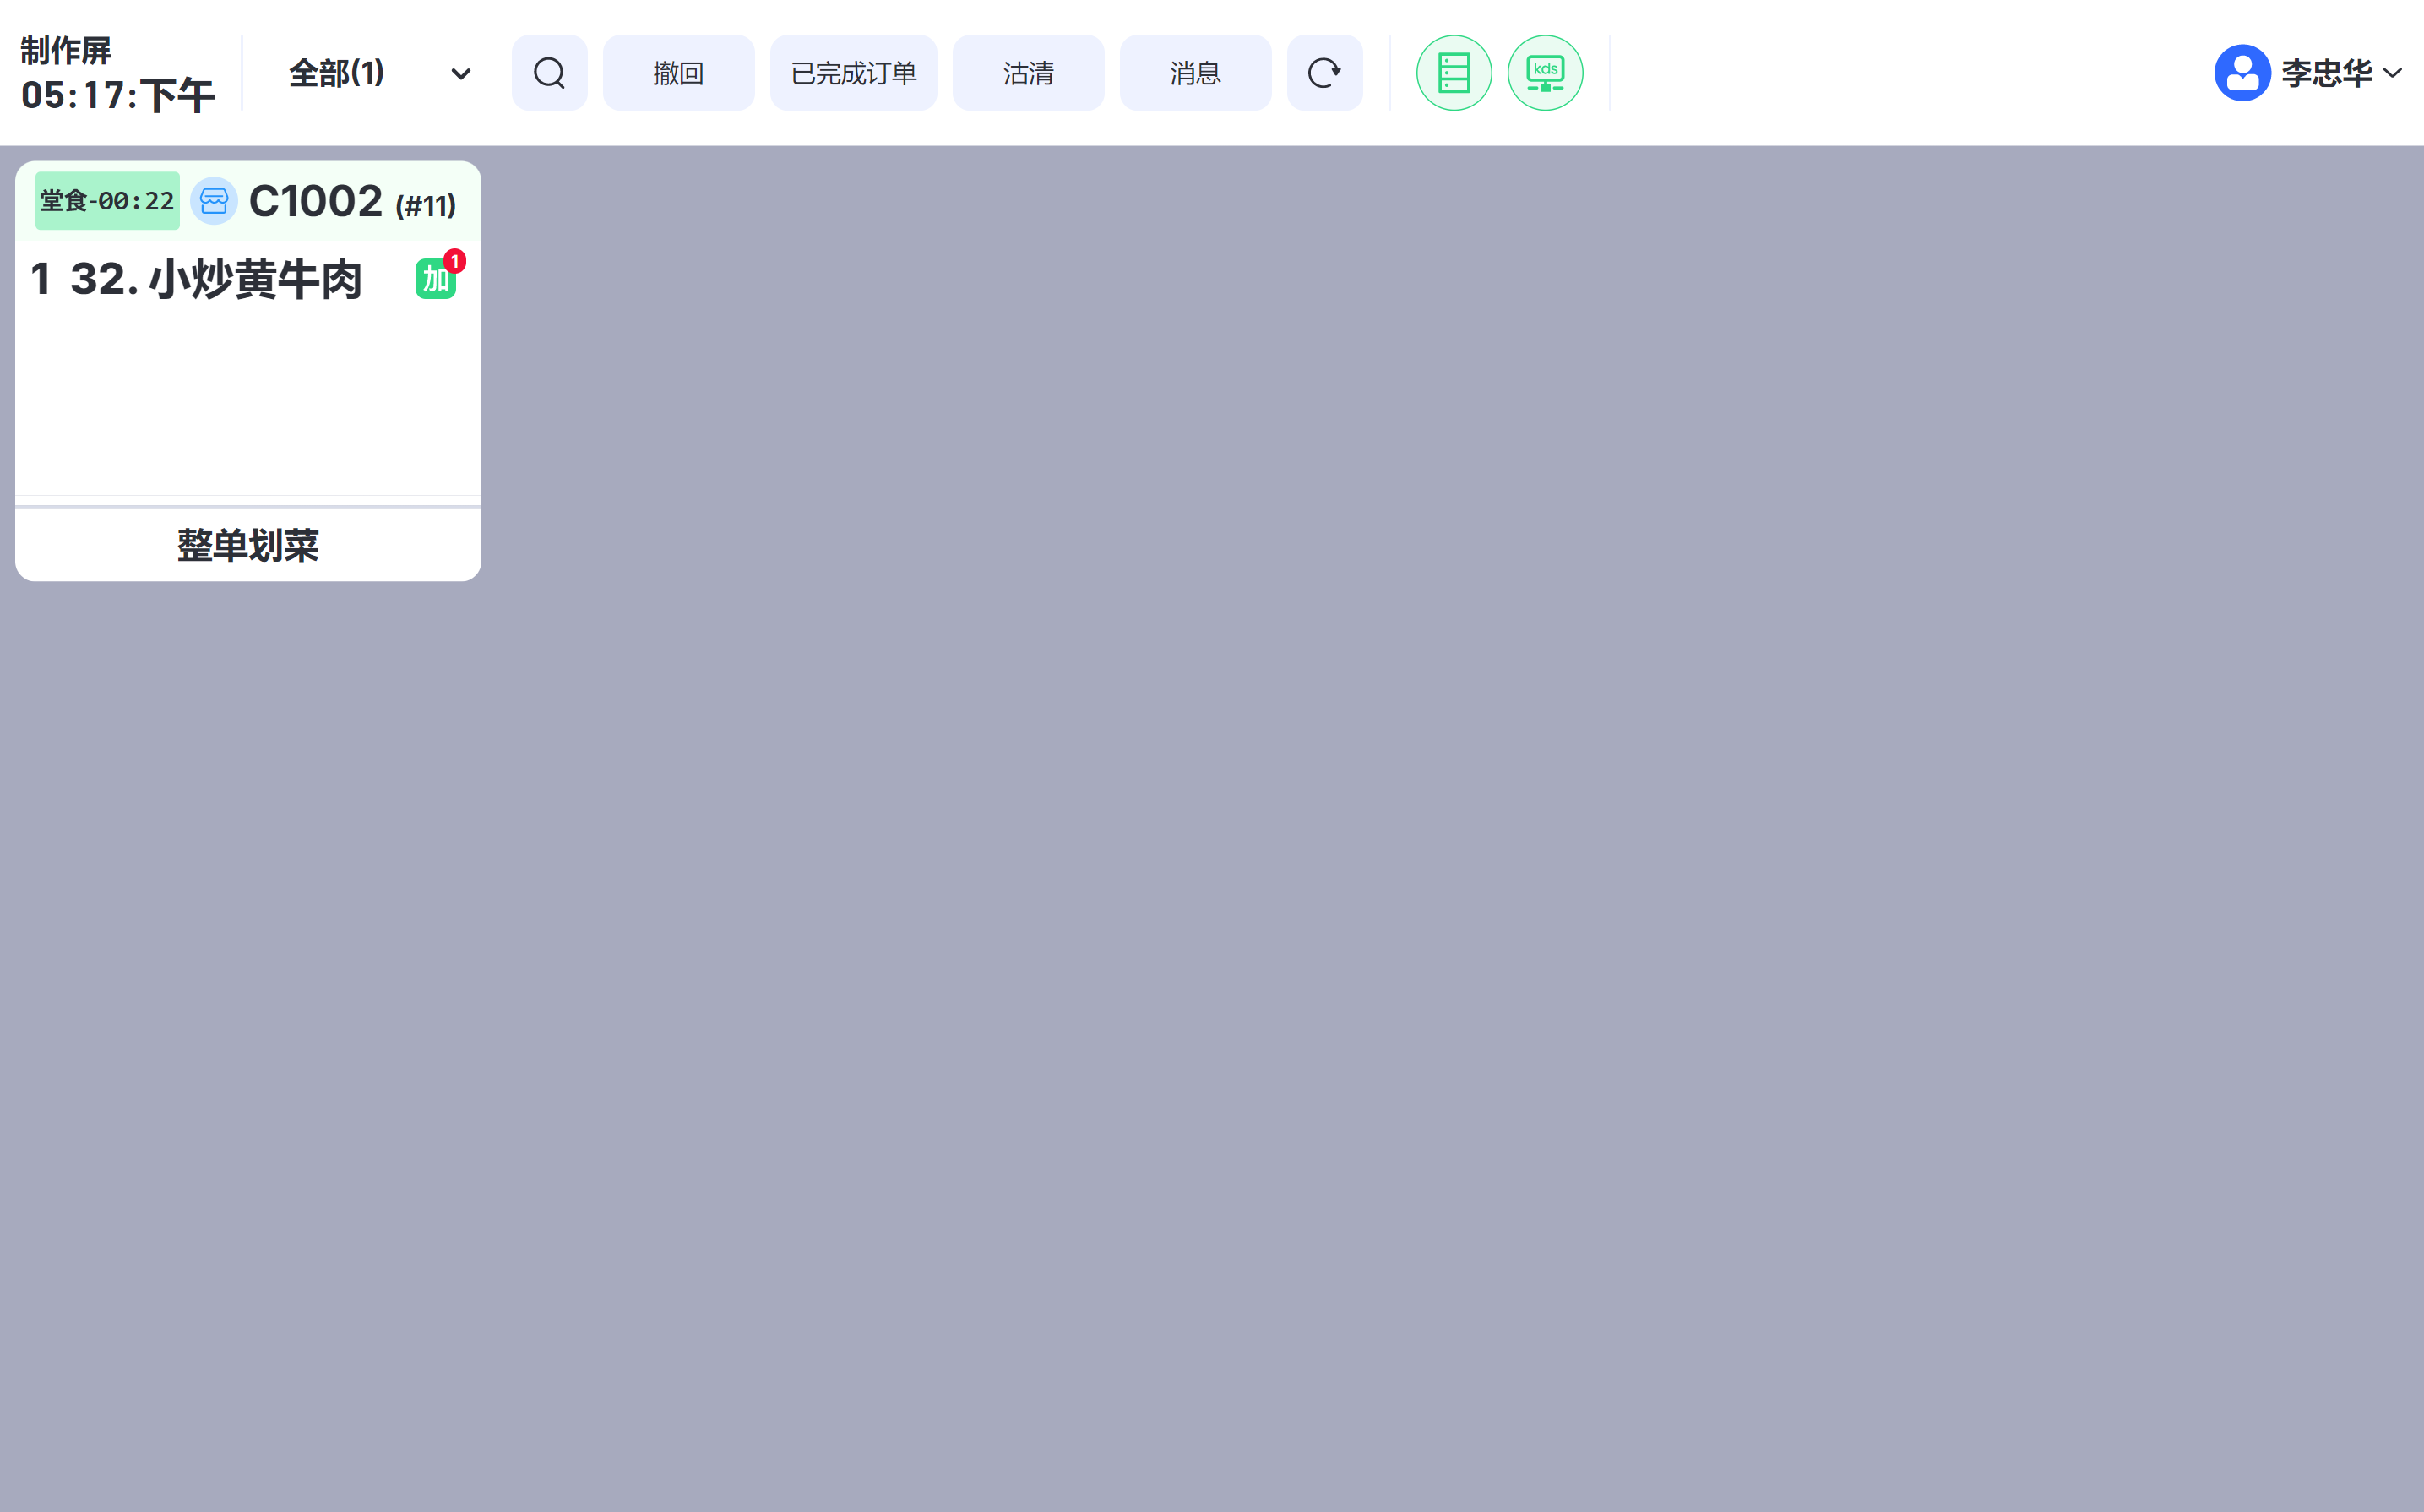Click the 消息 messages button
This screenshot has height=1512, width=2424.
[1194, 73]
